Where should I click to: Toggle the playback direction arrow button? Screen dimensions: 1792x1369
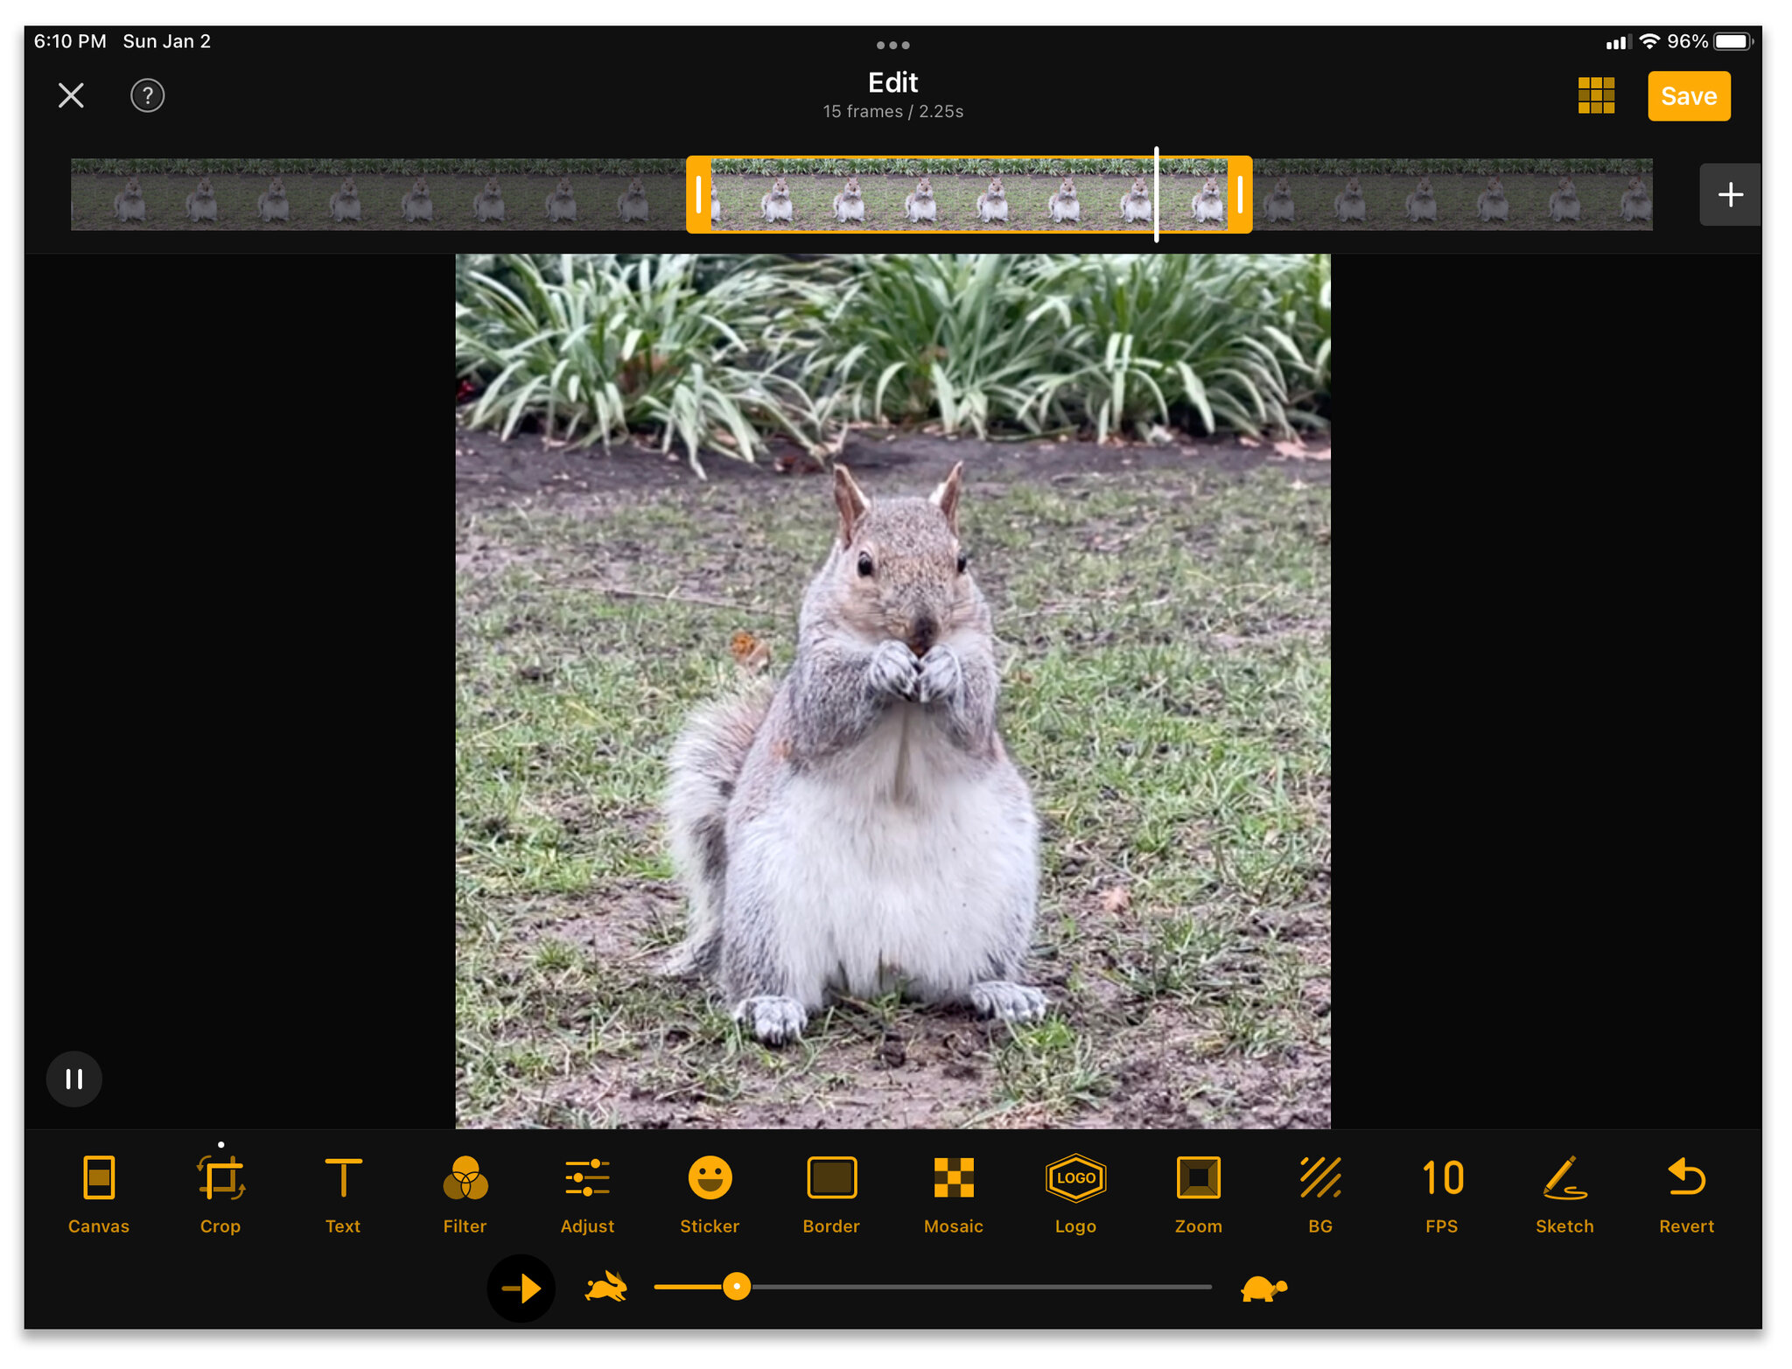point(521,1288)
